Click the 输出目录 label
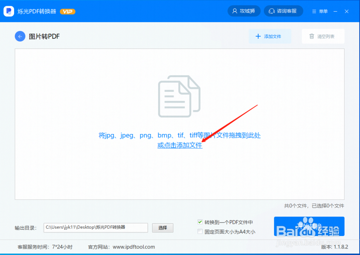 [26, 228]
